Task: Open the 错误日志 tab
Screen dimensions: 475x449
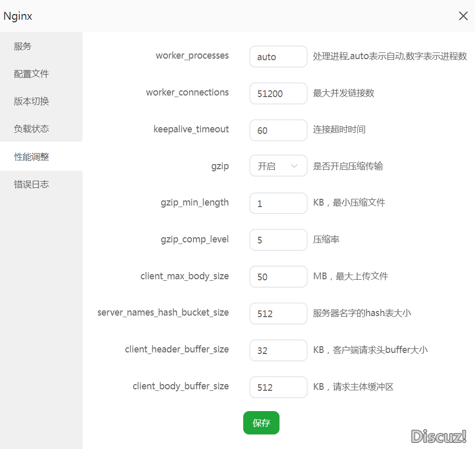Action: (31, 184)
